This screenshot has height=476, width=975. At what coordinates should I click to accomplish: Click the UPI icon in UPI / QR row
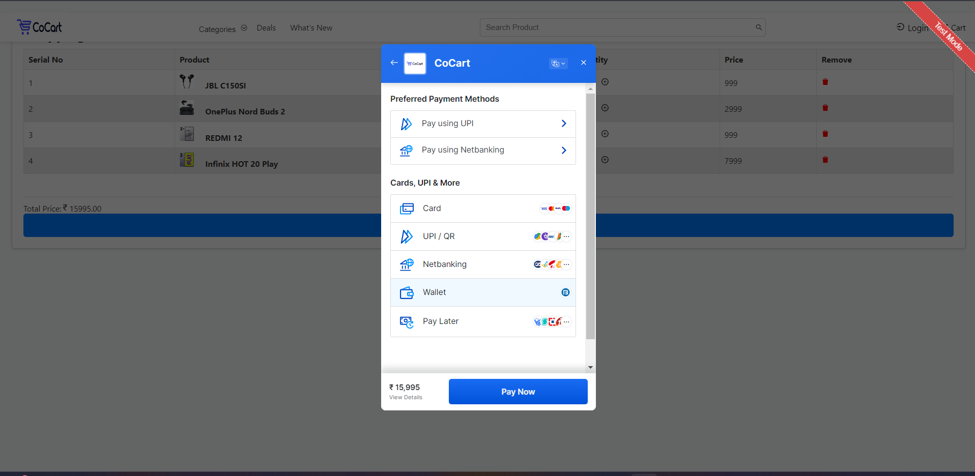(407, 236)
